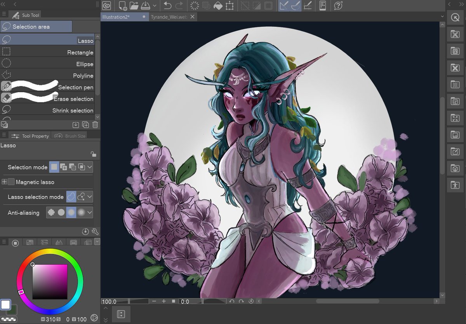This screenshot has height=324, width=466.
Task: Open the smartphone connection icon
Action: coord(322,6)
